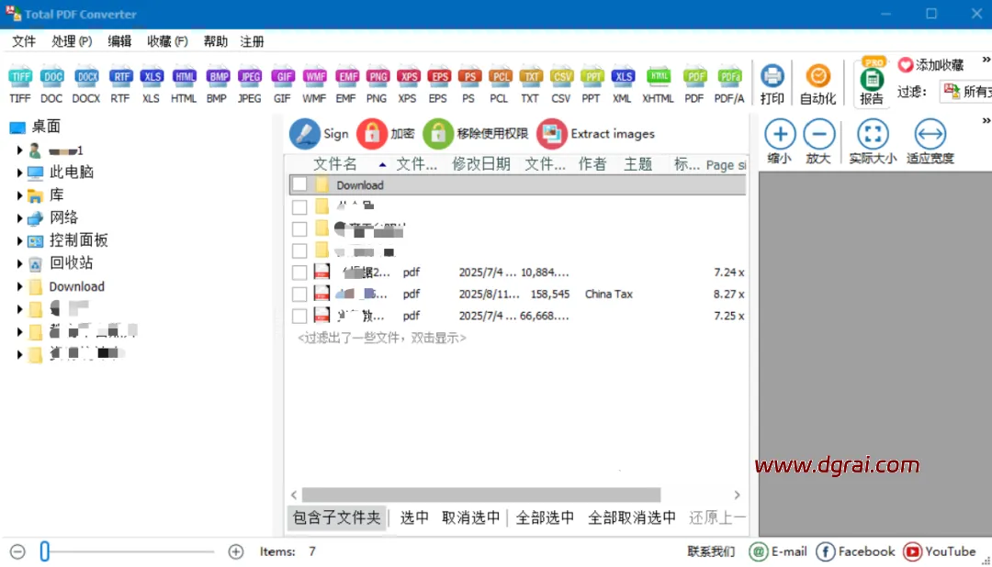Open the Facebook link
992x567 pixels.
pos(855,551)
